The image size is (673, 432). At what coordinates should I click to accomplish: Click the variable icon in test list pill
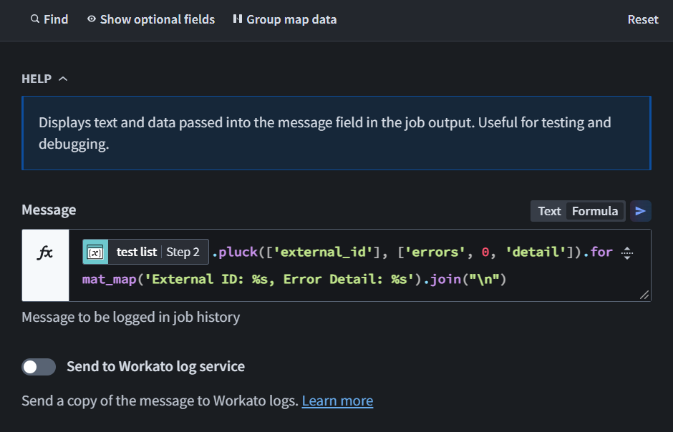tap(95, 252)
